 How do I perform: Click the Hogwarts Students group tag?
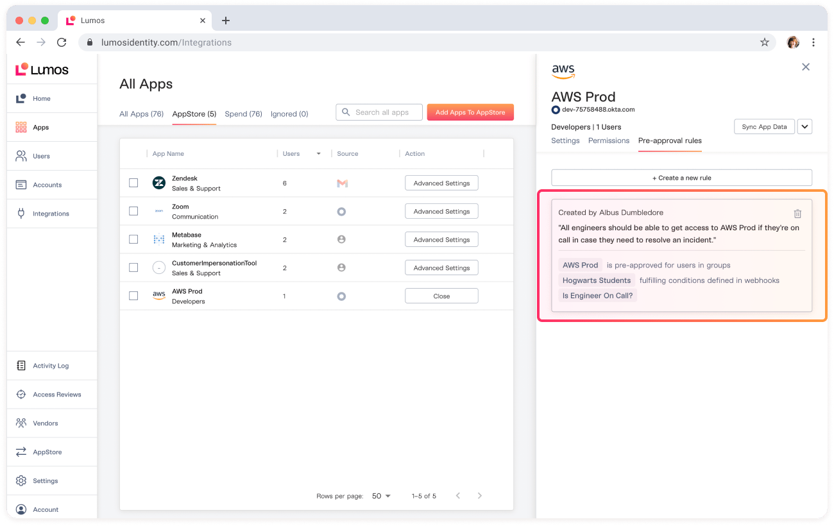coord(597,280)
